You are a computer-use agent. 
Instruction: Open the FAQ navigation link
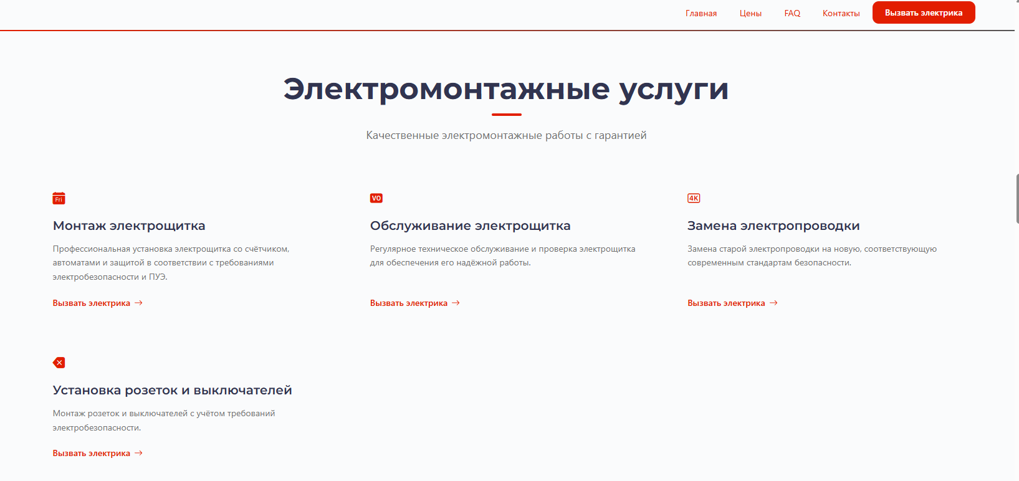pyautogui.click(x=792, y=13)
